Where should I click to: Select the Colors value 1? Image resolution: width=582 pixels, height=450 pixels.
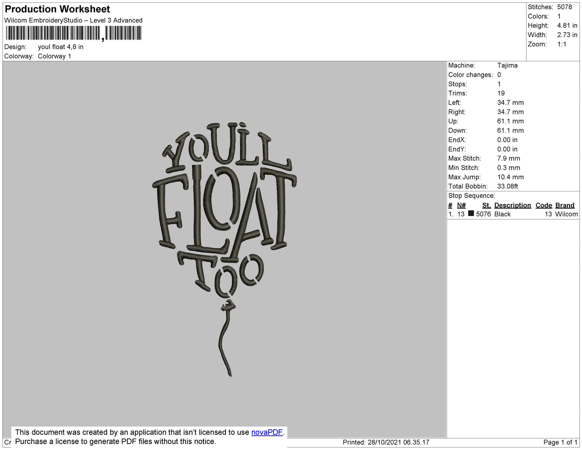(559, 16)
